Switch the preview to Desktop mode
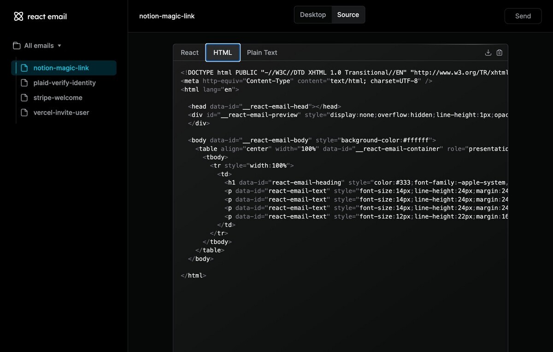Viewport: 553px width, 352px height. click(313, 14)
